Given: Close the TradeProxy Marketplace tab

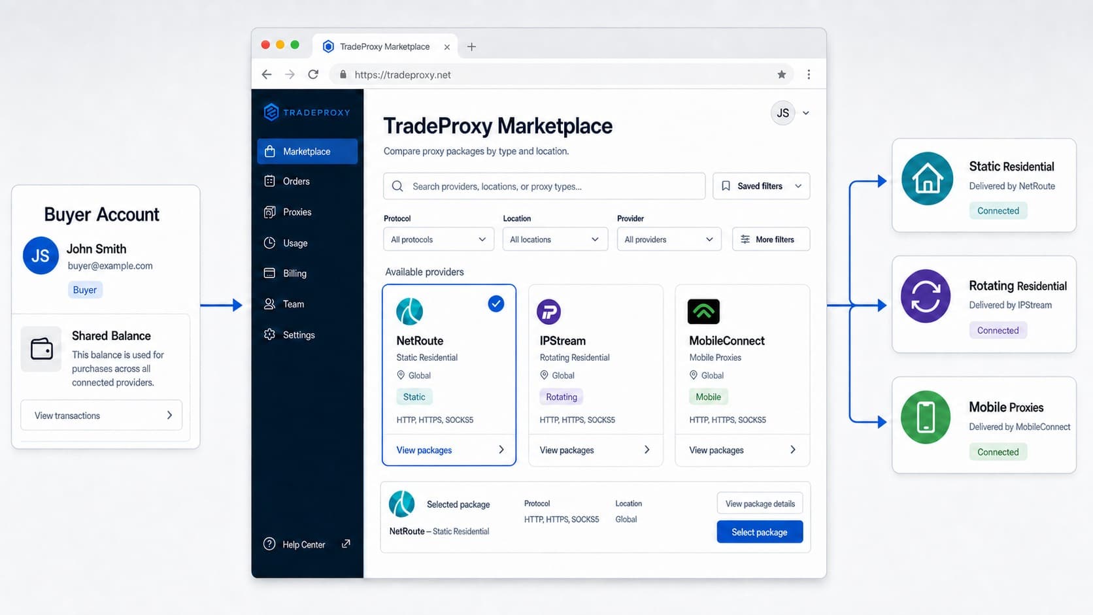Looking at the screenshot, I should click(447, 47).
